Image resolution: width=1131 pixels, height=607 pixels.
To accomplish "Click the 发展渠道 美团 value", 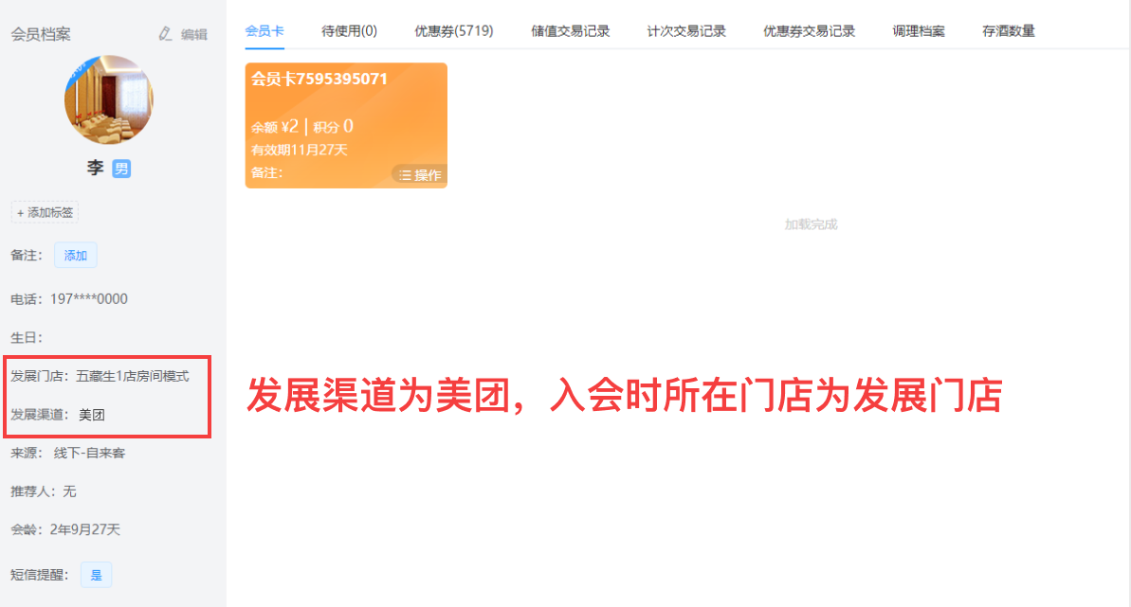I will click(92, 415).
